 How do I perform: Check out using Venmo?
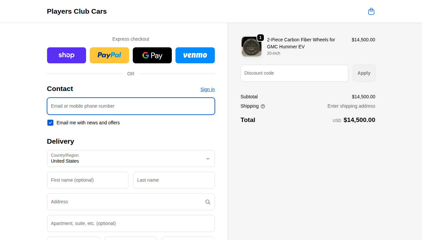tap(195, 55)
